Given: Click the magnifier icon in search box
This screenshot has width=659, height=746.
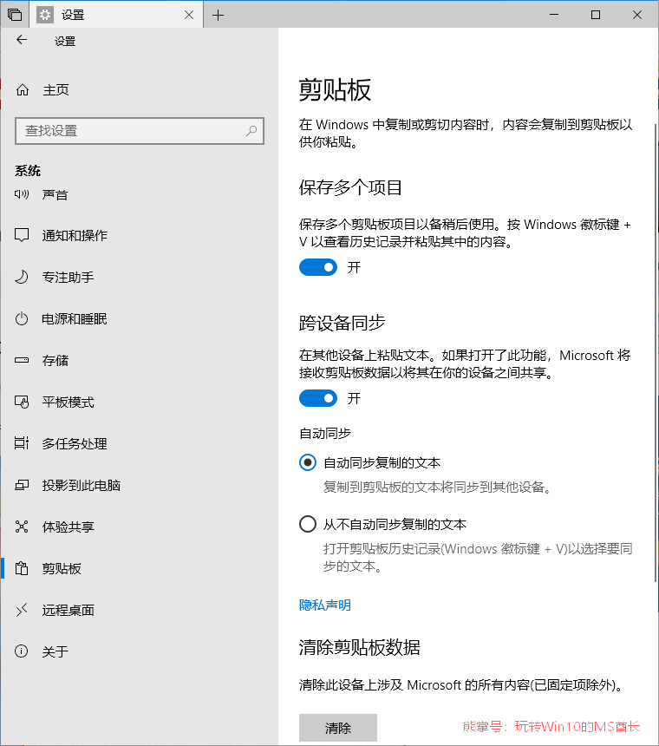Looking at the screenshot, I should pos(251,131).
